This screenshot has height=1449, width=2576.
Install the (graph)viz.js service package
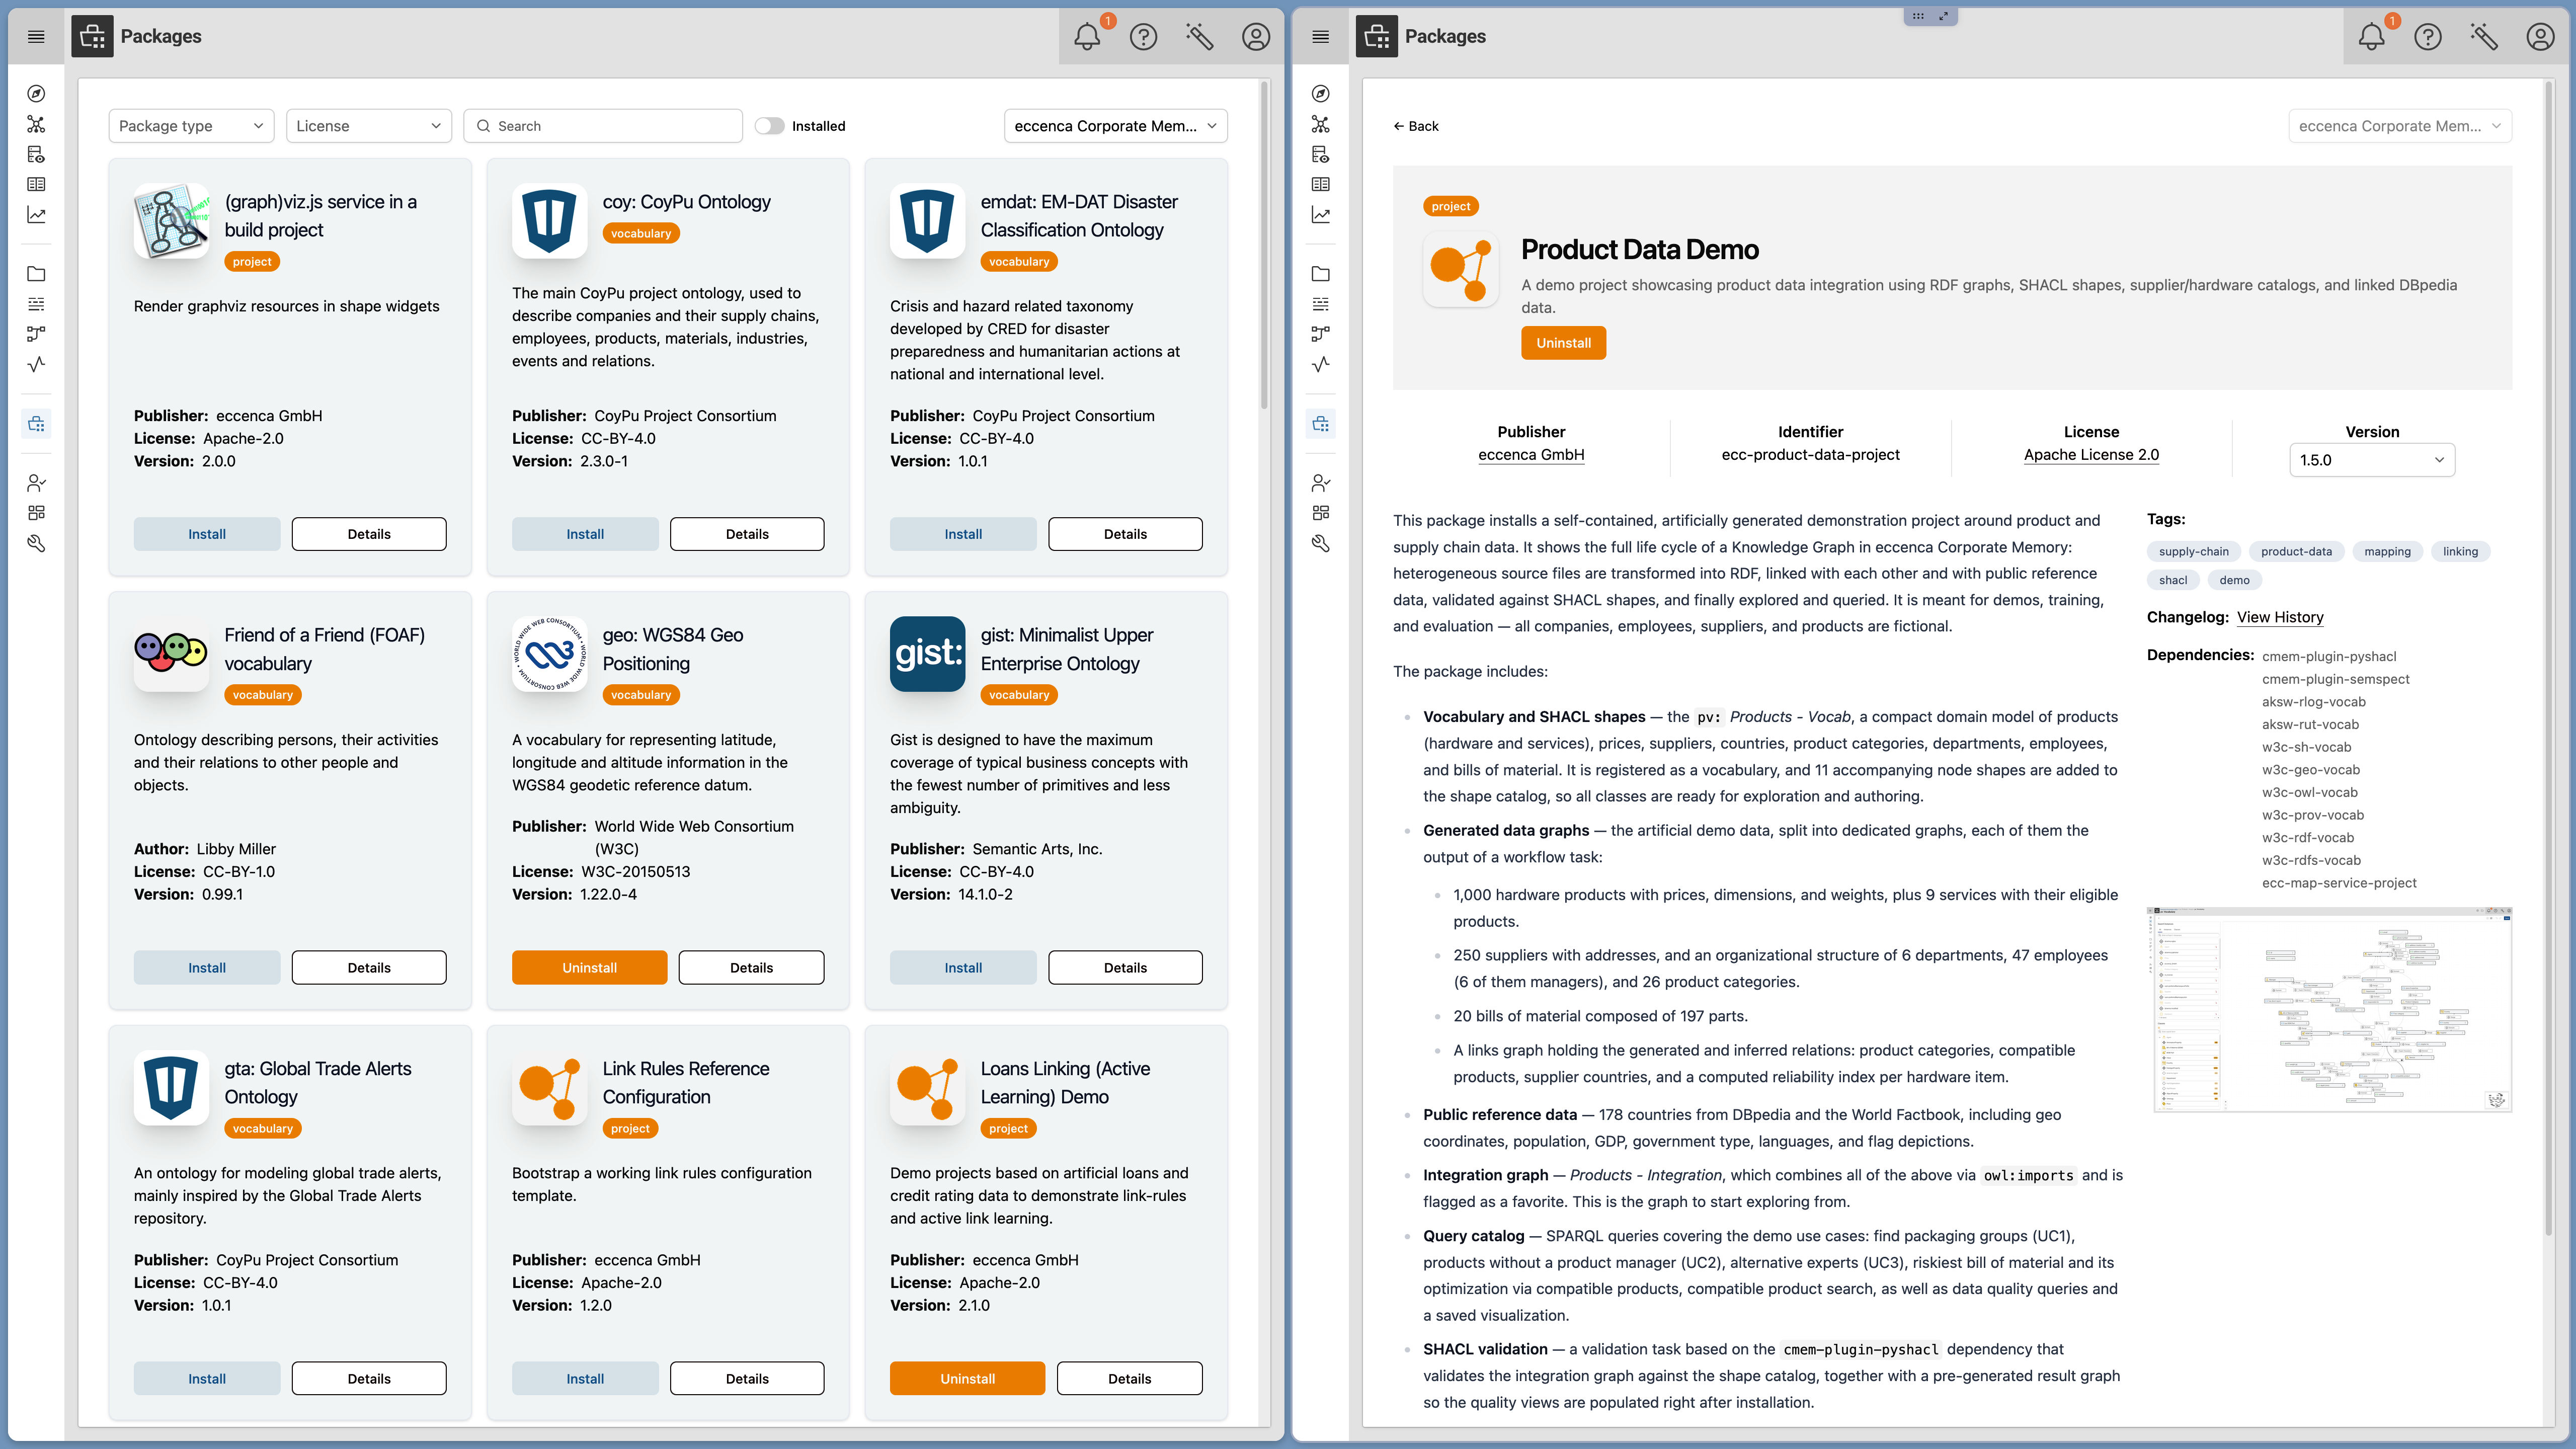click(207, 534)
